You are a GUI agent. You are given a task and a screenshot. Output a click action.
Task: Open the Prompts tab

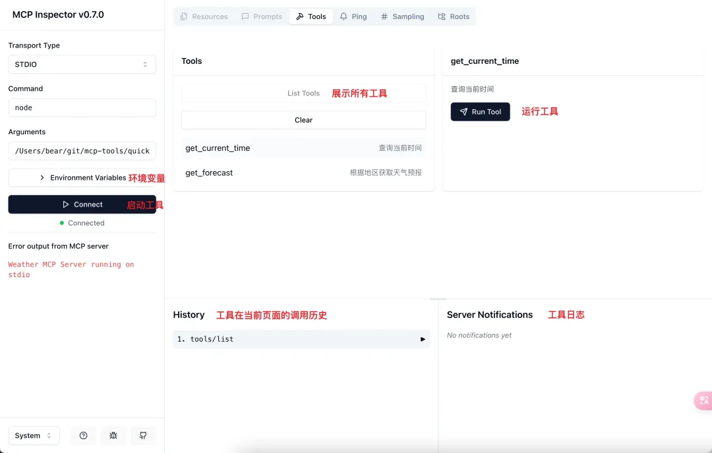point(262,16)
